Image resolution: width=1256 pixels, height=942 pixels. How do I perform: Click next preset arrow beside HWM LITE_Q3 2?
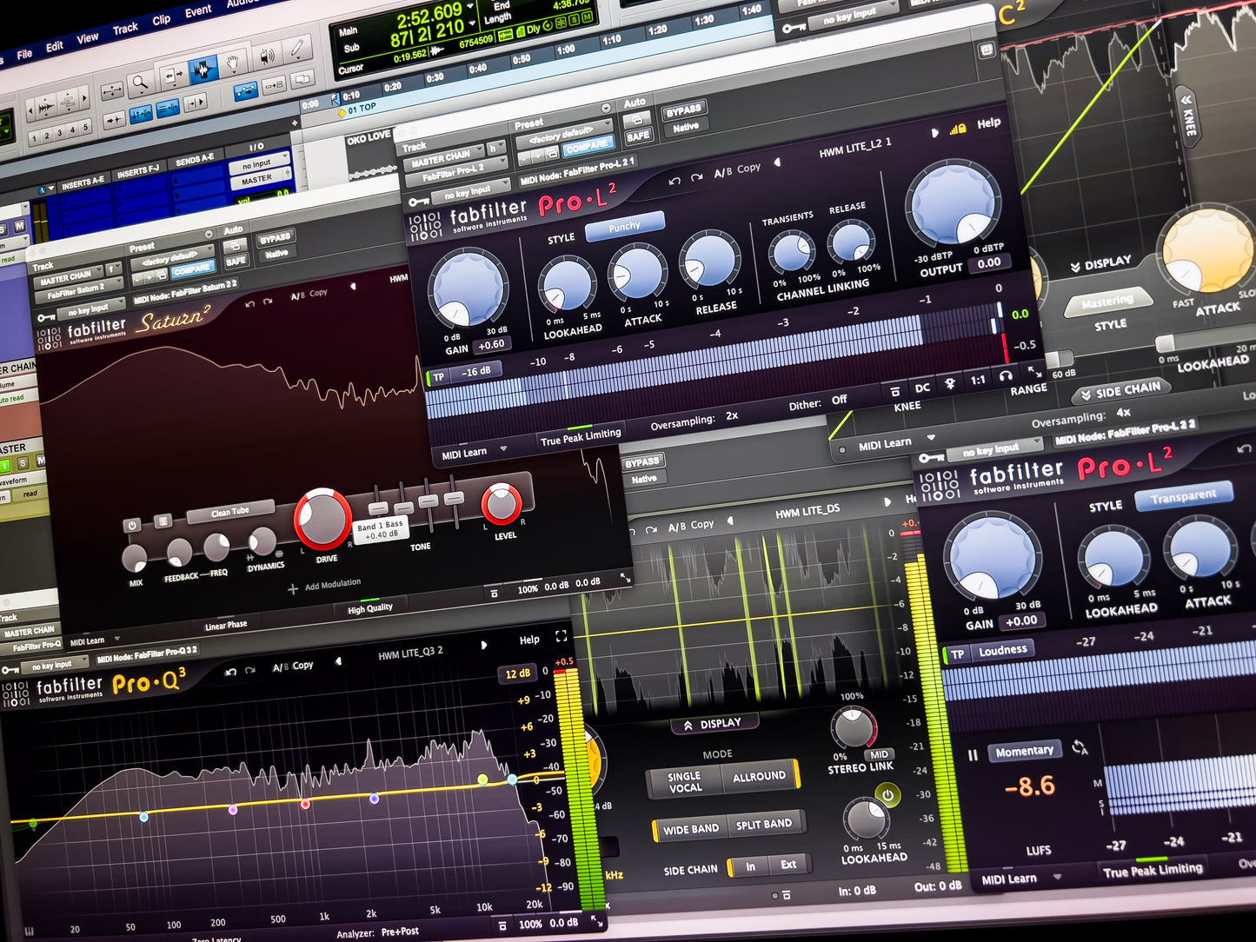point(483,645)
